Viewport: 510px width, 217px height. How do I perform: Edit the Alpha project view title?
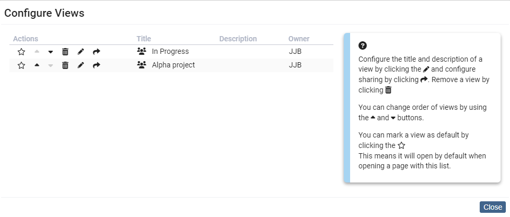80,65
